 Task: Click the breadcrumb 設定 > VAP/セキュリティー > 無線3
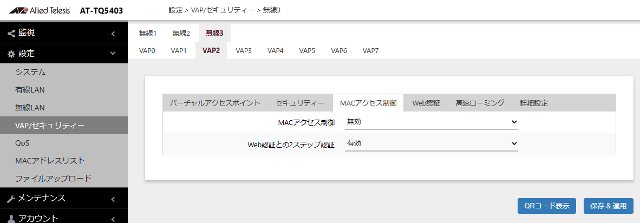[x=225, y=10]
